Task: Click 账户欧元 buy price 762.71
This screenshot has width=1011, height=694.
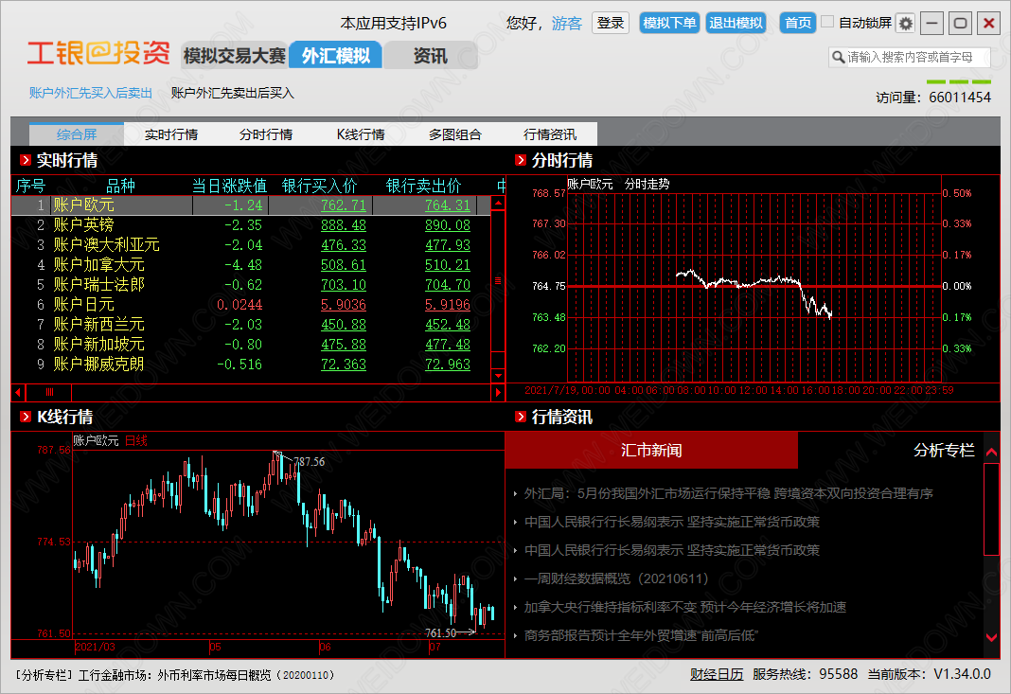Action: click(344, 205)
